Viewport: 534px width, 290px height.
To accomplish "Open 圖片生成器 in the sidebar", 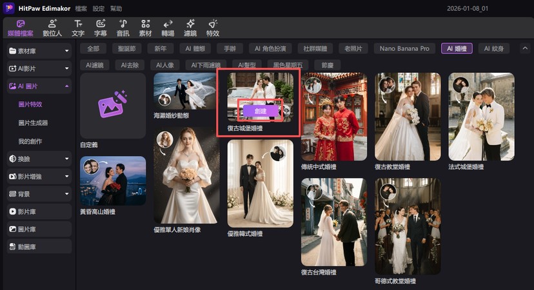I will [x=34, y=122].
